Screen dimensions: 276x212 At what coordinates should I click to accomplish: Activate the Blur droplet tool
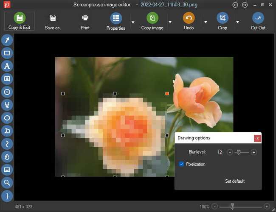[x=7, y=156]
